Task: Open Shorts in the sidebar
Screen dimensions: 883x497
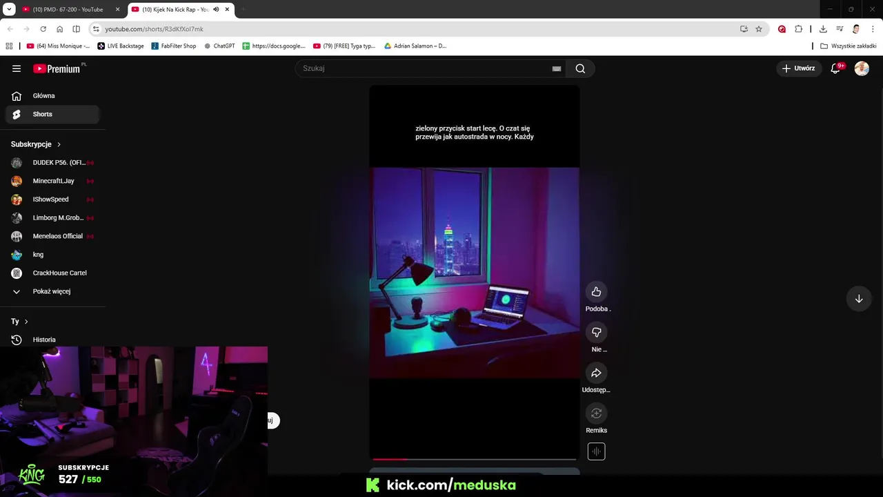Action: (52, 114)
